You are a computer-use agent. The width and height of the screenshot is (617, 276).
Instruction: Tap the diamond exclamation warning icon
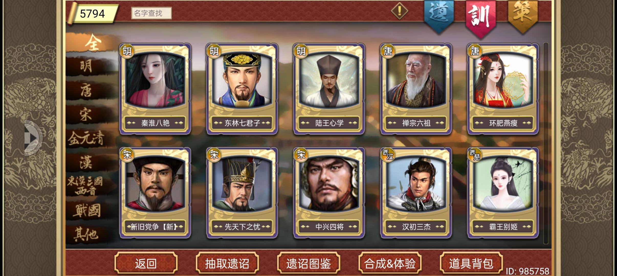[x=399, y=11]
